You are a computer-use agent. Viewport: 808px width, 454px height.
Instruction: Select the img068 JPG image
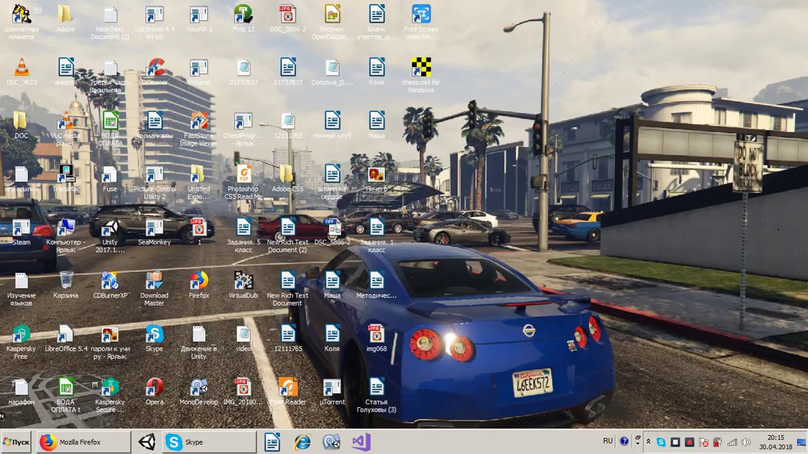(x=377, y=338)
